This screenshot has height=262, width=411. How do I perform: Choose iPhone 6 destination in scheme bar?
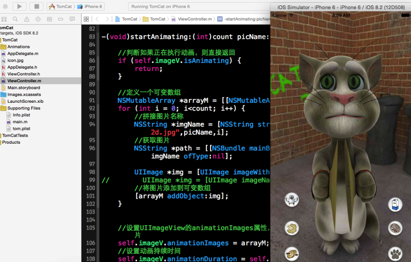(x=90, y=6)
